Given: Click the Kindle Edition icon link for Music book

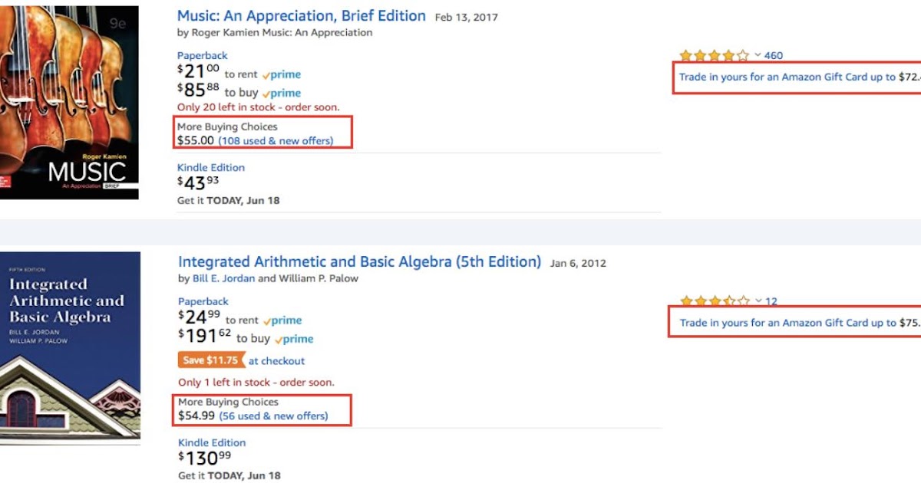Looking at the screenshot, I should pos(210,167).
